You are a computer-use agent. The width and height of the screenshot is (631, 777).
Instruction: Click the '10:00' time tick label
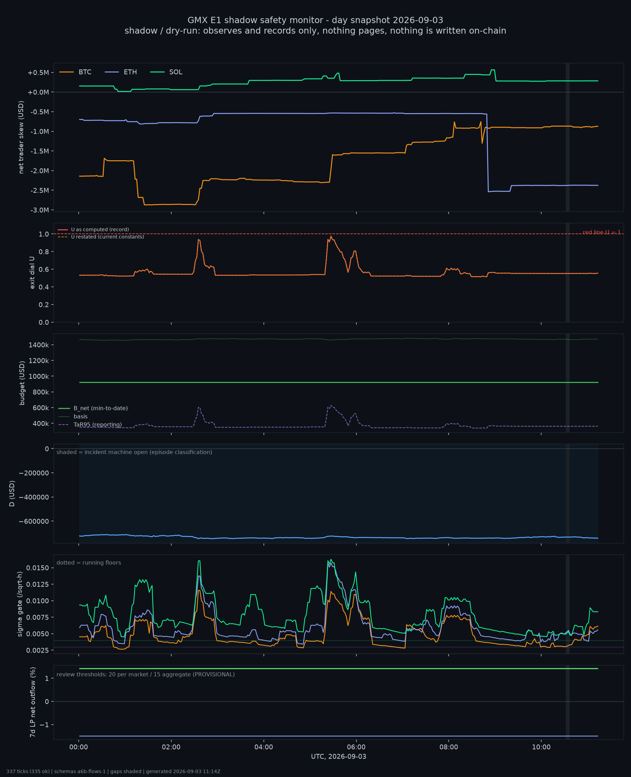(x=541, y=748)
